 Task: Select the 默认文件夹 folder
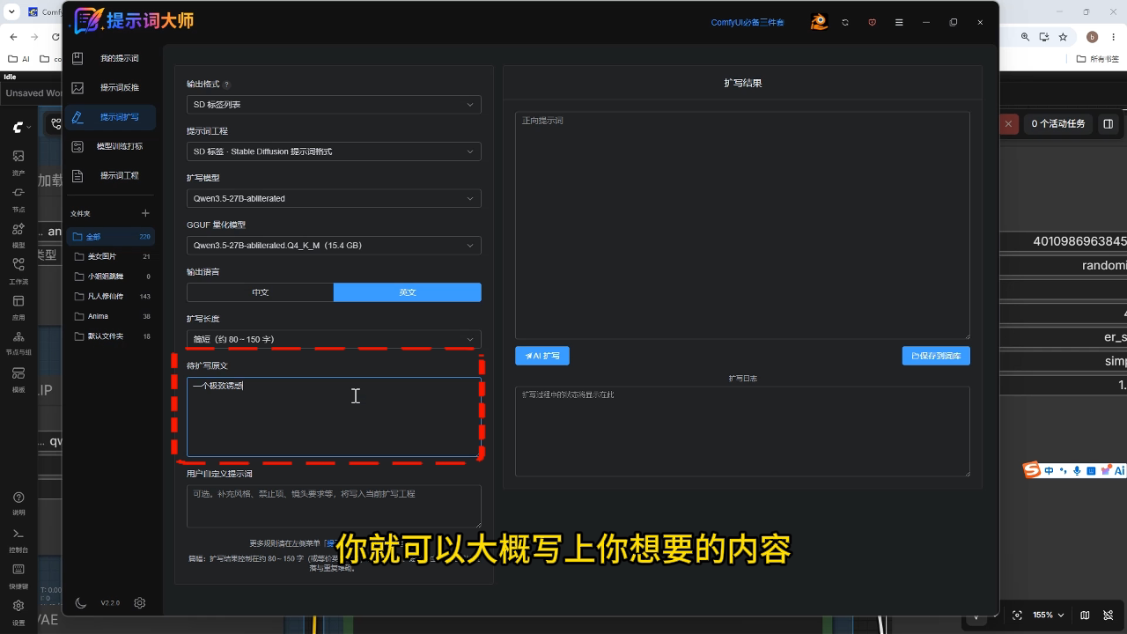click(110, 336)
